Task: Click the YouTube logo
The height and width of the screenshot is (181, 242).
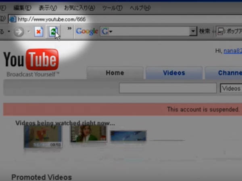Action: (31, 60)
